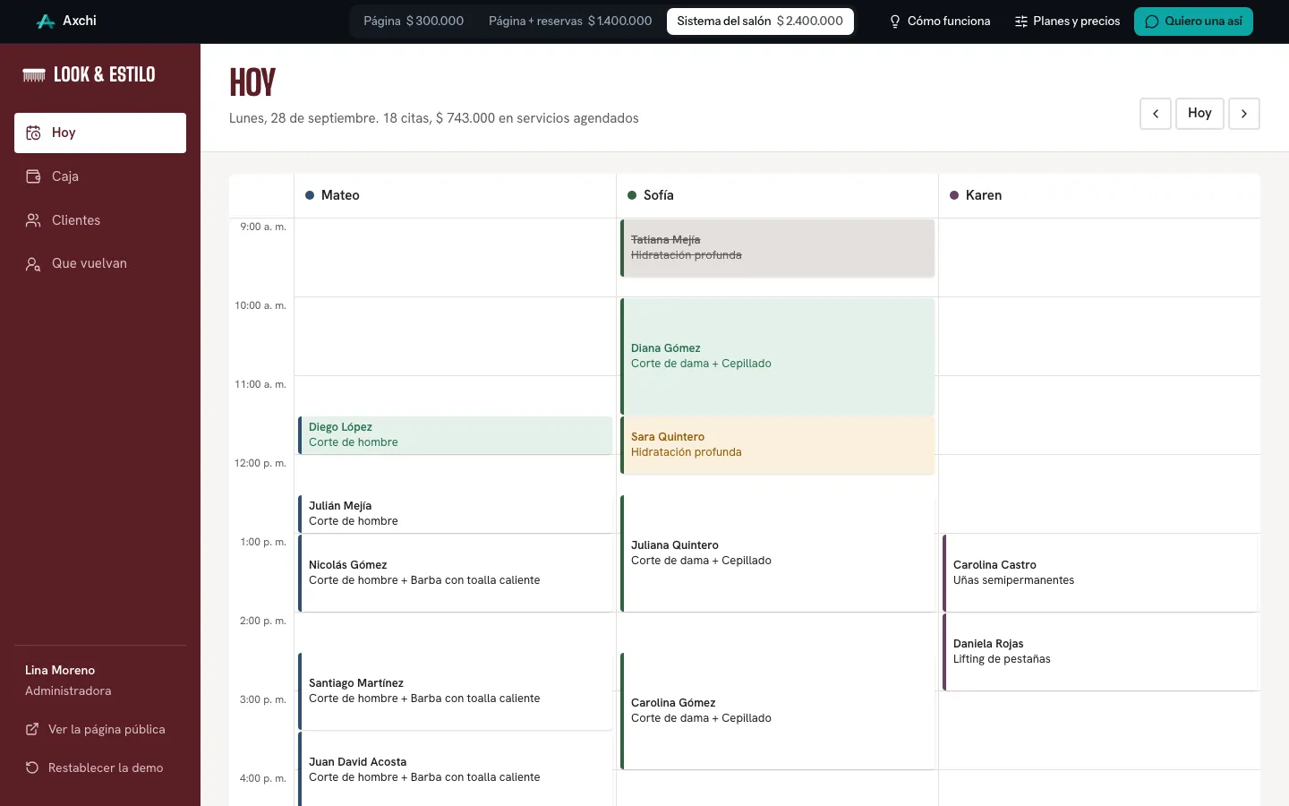Image resolution: width=1289 pixels, height=806 pixels.
Task: Open Carolina Gómez appointment card
Action: point(778,711)
